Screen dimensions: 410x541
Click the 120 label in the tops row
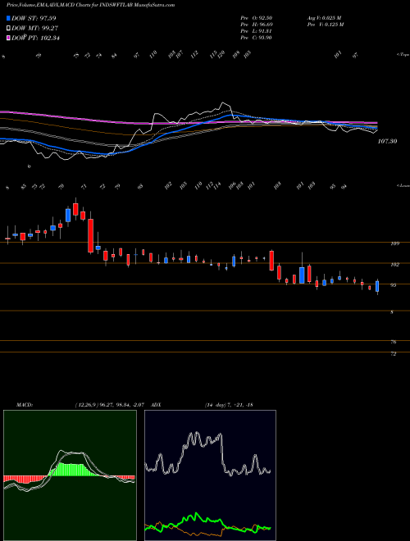click(x=221, y=54)
